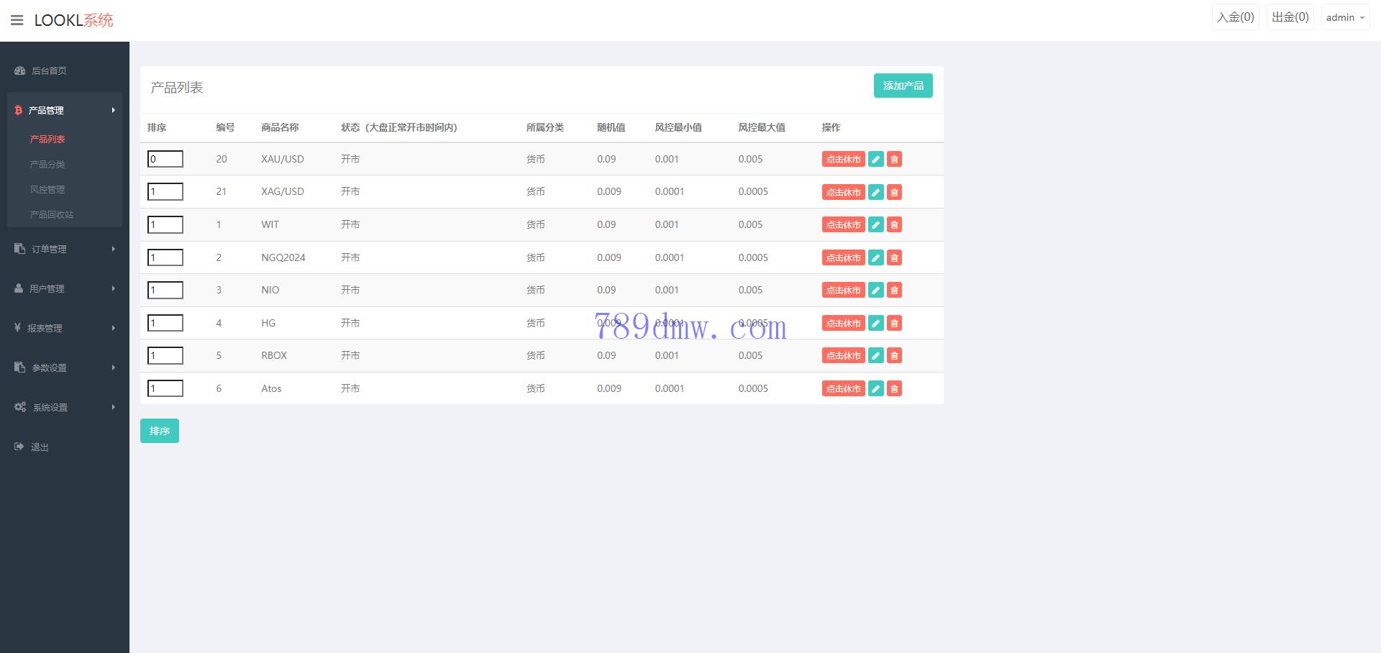Toggle XAU/USD market closed with 点击休市

(x=843, y=160)
